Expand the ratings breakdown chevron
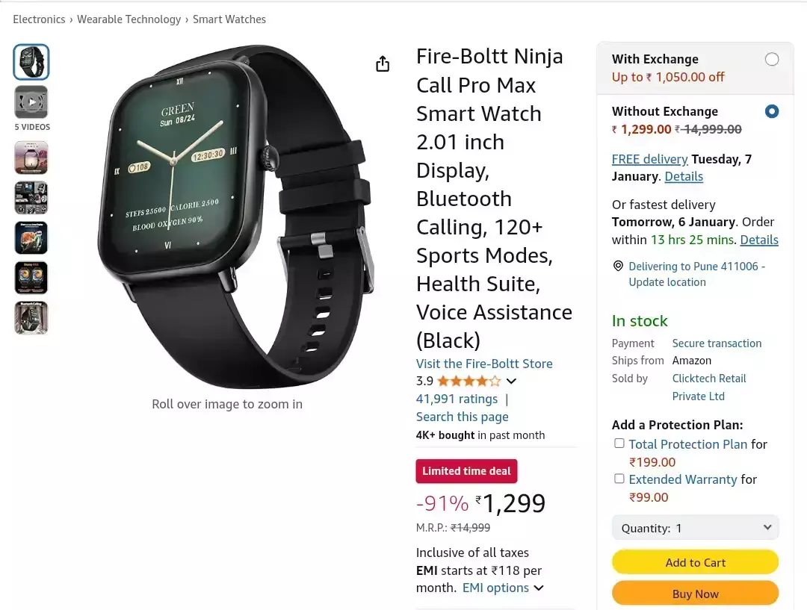 [x=511, y=381]
